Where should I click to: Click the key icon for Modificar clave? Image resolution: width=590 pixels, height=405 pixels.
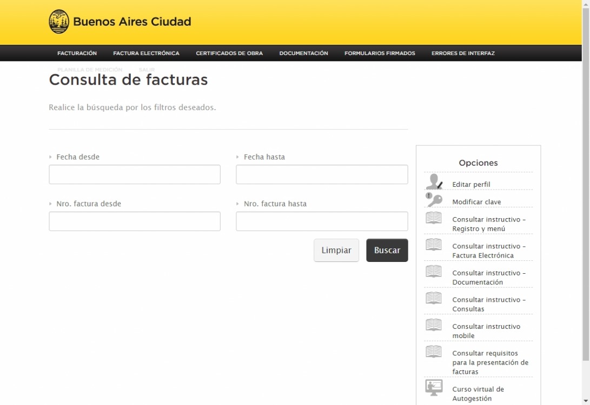click(x=434, y=200)
